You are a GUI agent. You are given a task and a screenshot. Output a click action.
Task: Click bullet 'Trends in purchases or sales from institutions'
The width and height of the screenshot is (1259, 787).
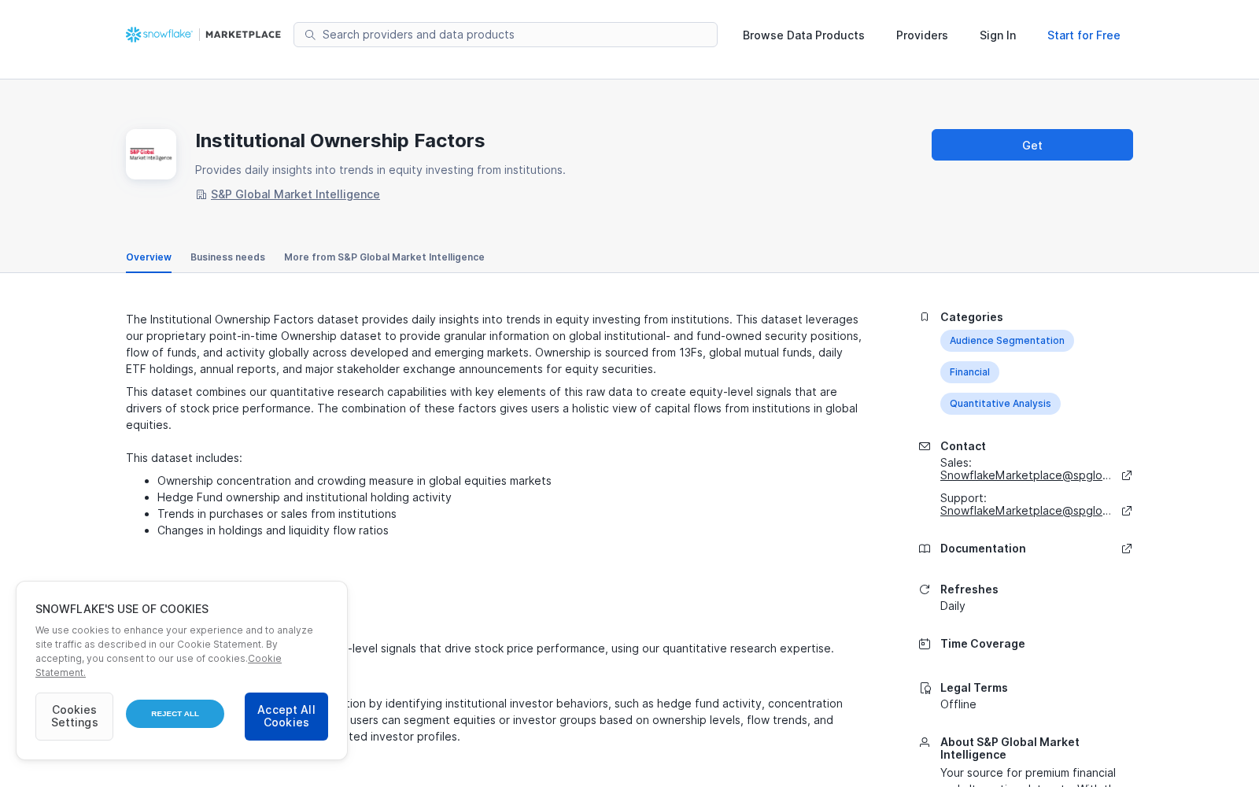[277, 514]
